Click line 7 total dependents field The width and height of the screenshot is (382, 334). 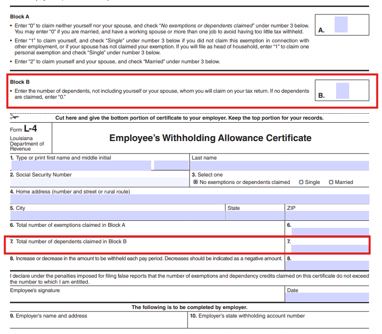(x=330, y=248)
